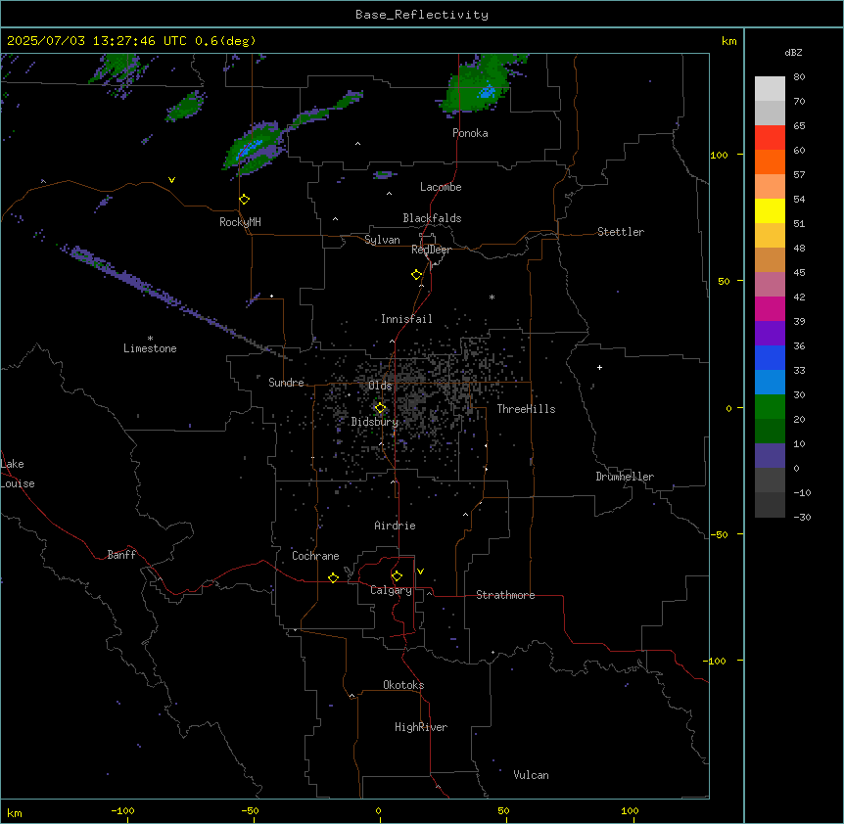Click the Sundre label
This screenshot has width=844, height=824.
[286, 383]
